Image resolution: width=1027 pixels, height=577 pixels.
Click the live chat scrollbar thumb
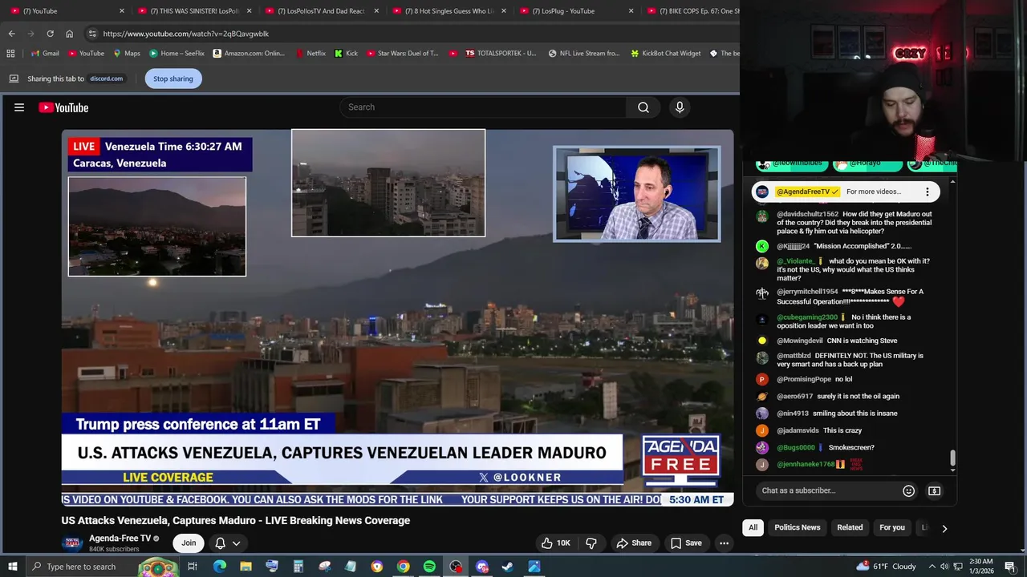[x=952, y=458]
